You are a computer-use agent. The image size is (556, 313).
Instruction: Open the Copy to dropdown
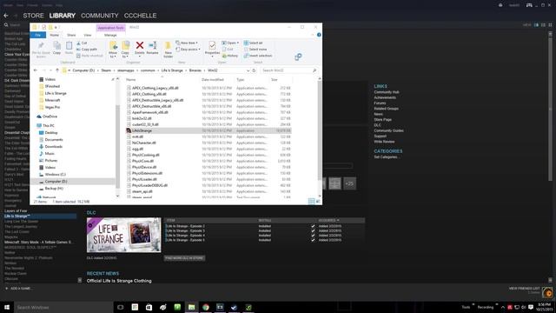pos(125,55)
